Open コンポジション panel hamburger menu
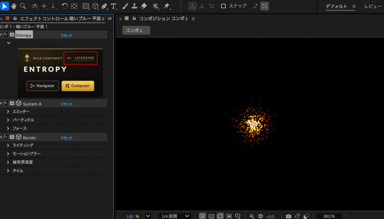Image resolution: width=384 pixels, height=219 pixels. click(193, 19)
